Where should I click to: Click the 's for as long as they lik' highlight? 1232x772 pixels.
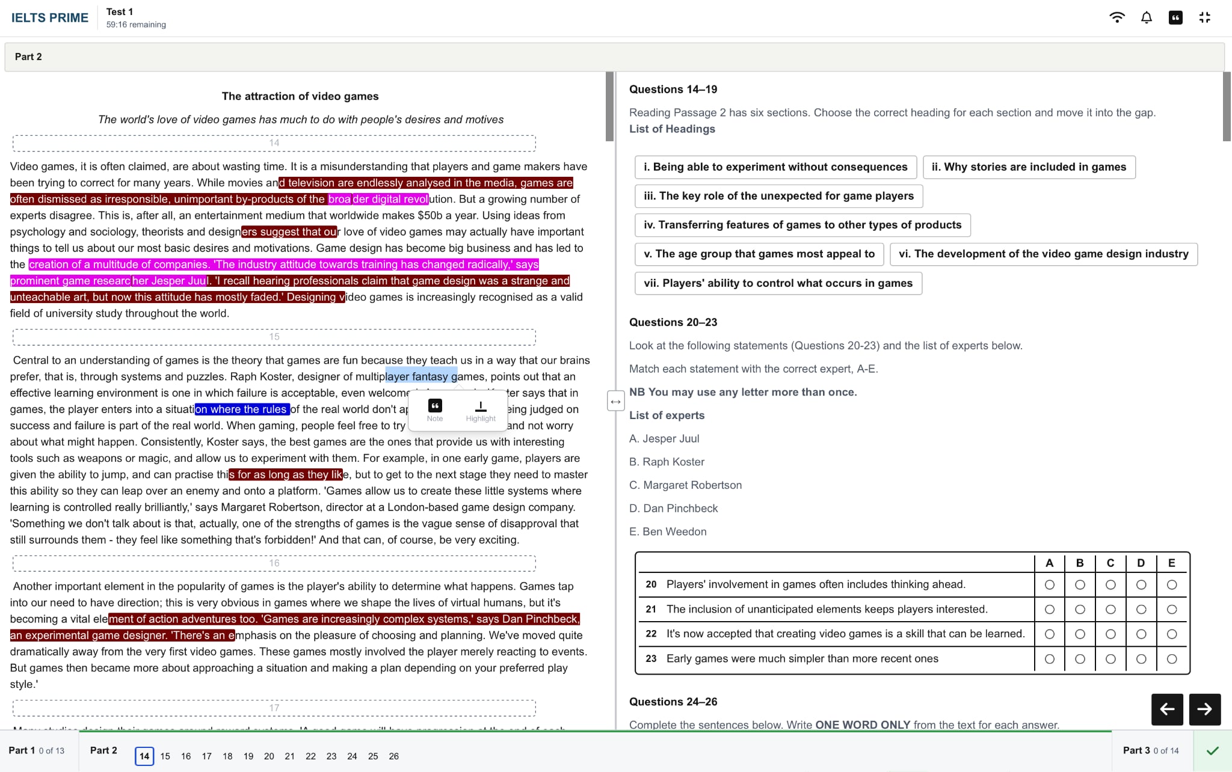tap(285, 475)
